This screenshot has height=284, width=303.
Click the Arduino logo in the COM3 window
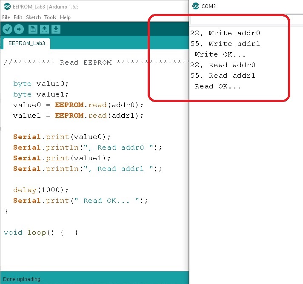click(x=196, y=6)
